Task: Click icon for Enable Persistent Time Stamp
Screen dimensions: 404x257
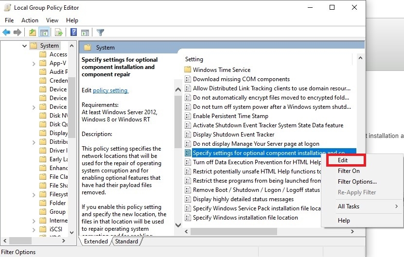Action: click(188, 116)
